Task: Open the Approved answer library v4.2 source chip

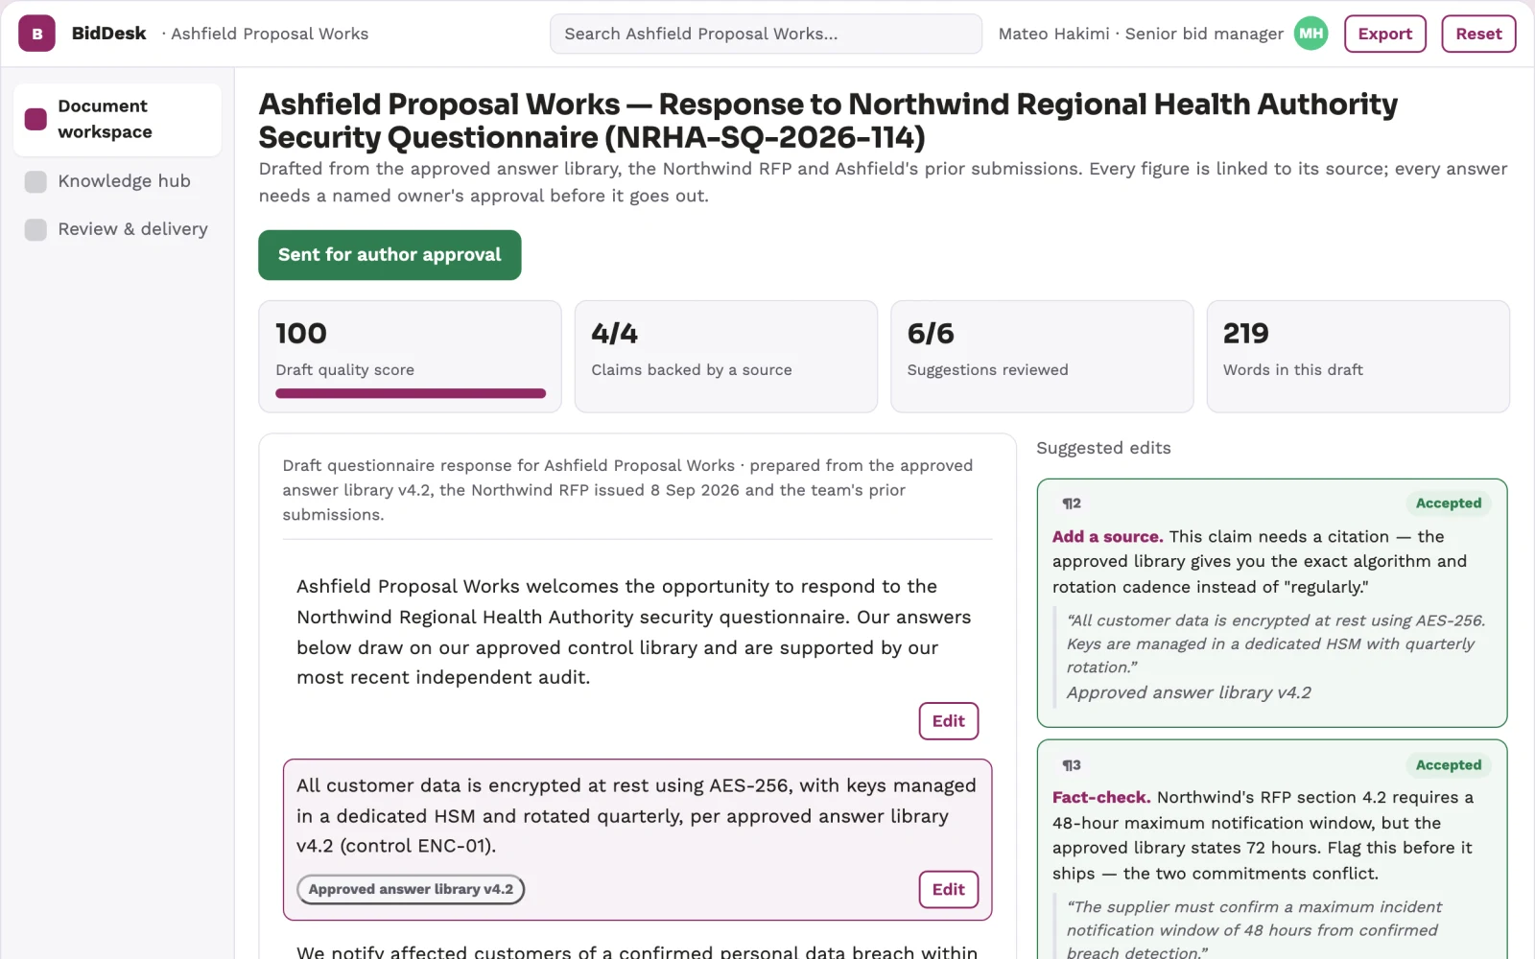Action: [x=411, y=889]
